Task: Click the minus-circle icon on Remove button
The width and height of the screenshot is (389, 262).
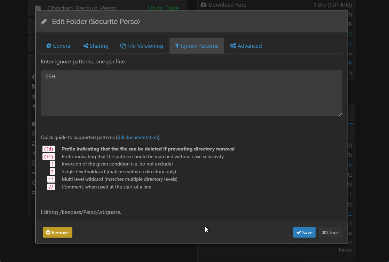Action: point(48,232)
